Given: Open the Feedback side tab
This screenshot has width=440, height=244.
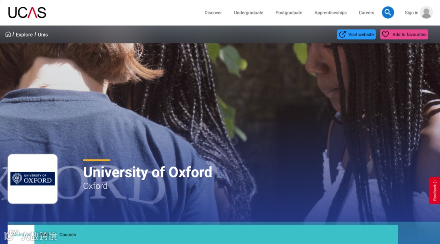Looking at the screenshot, I should tap(434, 190).
